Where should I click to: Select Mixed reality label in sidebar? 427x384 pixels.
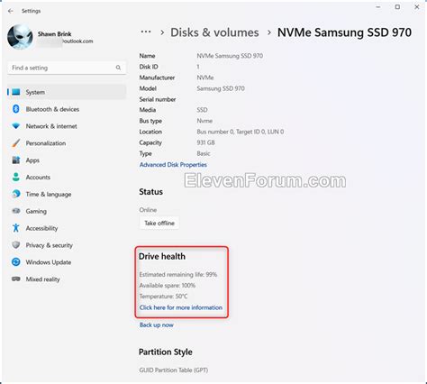click(42, 279)
